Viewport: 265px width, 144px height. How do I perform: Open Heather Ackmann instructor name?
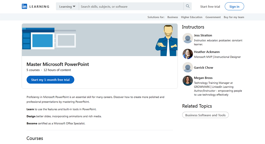click(x=207, y=52)
